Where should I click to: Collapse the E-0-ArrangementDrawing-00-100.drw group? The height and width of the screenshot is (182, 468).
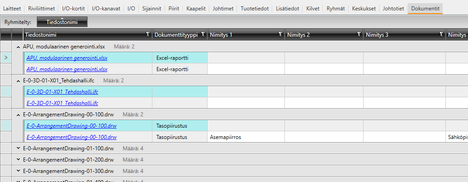point(18,114)
